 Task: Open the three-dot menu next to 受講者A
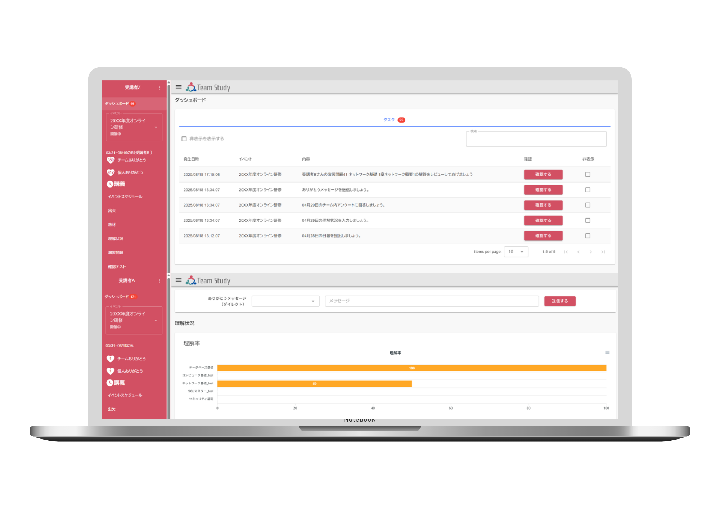tap(160, 280)
